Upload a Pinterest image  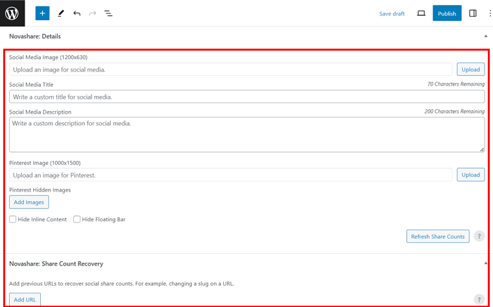[471, 175]
